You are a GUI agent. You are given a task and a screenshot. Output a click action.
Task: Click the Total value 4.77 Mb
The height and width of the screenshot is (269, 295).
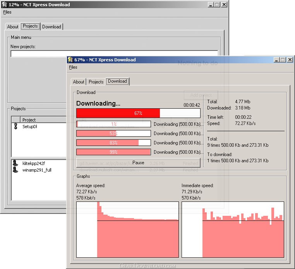[242, 102]
